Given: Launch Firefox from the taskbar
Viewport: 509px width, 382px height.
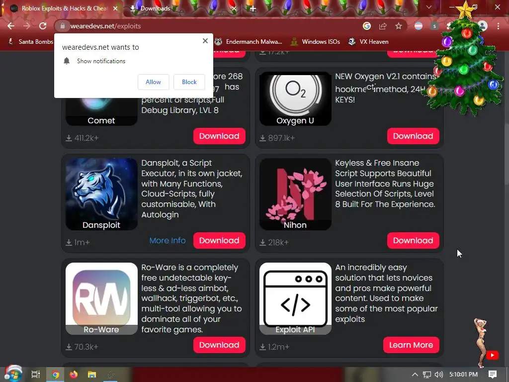Looking at the screenshot, I should 74,375.
